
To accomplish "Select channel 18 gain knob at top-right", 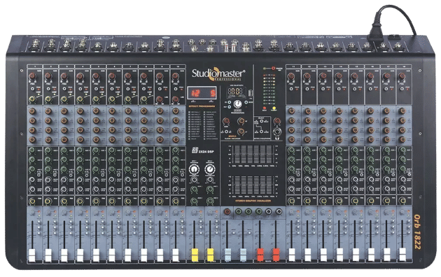I will [x=402, y=76].
